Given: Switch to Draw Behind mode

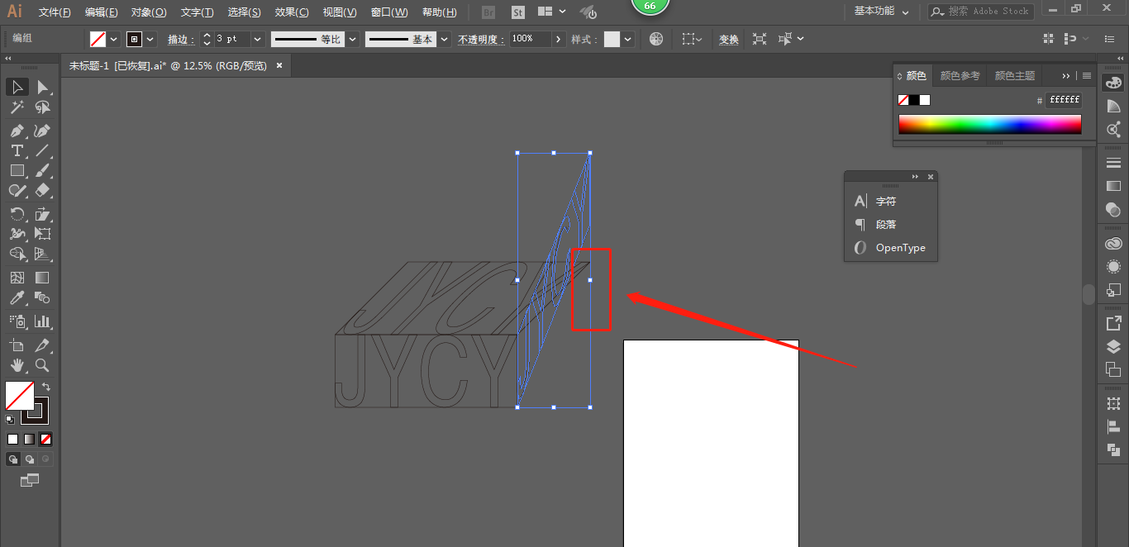Looking at the screenshot, I should tap(30, 459).
